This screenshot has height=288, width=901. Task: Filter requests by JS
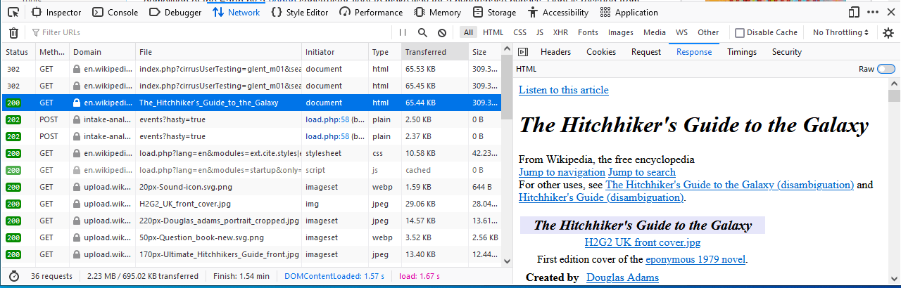coord(540,32)
